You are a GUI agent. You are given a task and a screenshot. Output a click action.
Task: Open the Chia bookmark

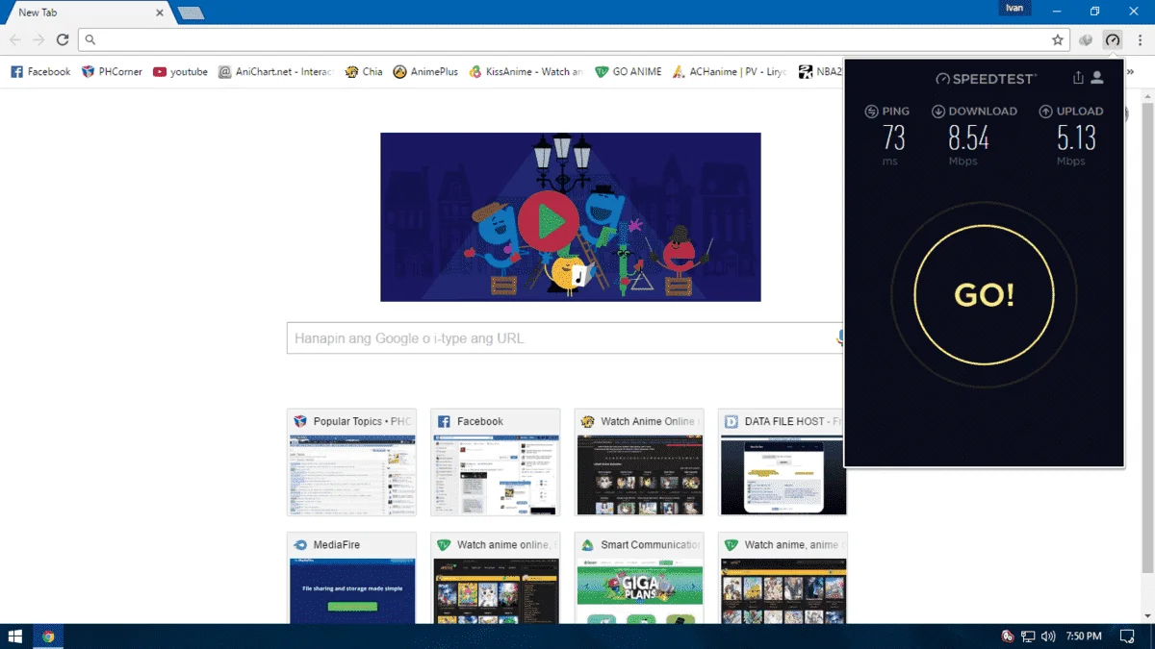(x=364, y=71)
